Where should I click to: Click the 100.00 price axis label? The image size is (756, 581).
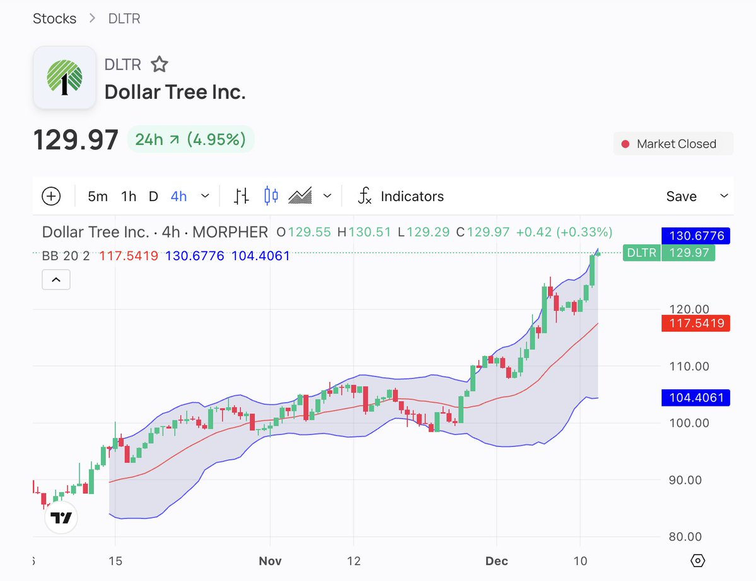pyautogui.click(x=689, y=423)
